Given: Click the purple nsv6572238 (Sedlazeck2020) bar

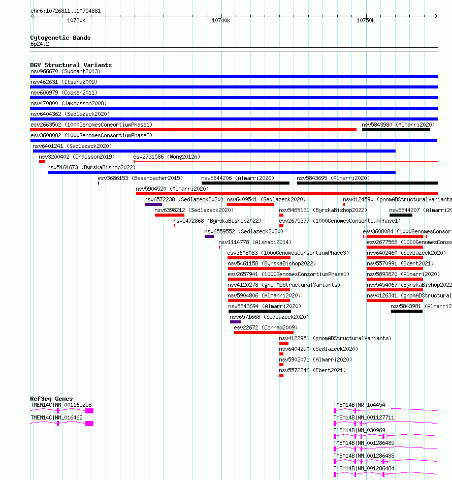Looking at the screenshot, I should (x=153, y=204).
